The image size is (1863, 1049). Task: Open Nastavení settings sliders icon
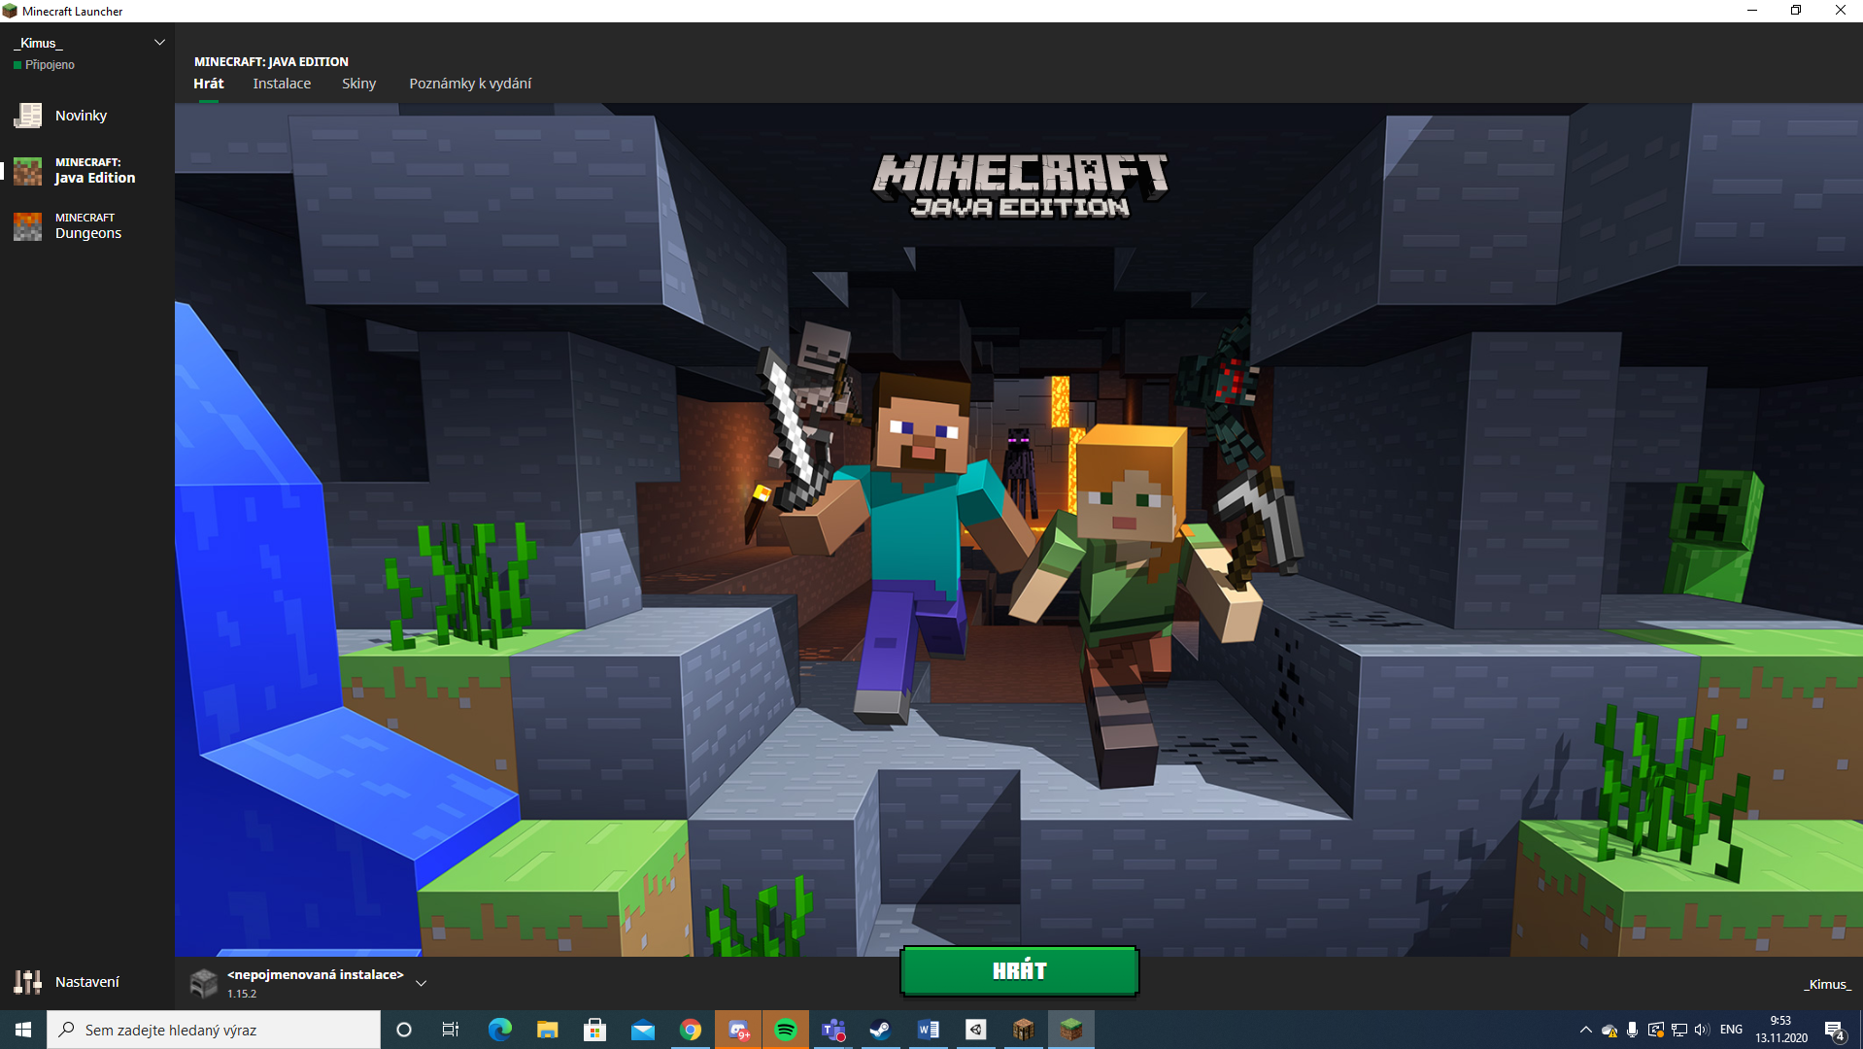coord(28,982)
